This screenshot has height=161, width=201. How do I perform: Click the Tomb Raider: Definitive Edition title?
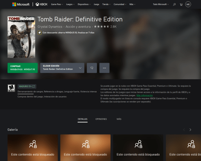[80, 19]
